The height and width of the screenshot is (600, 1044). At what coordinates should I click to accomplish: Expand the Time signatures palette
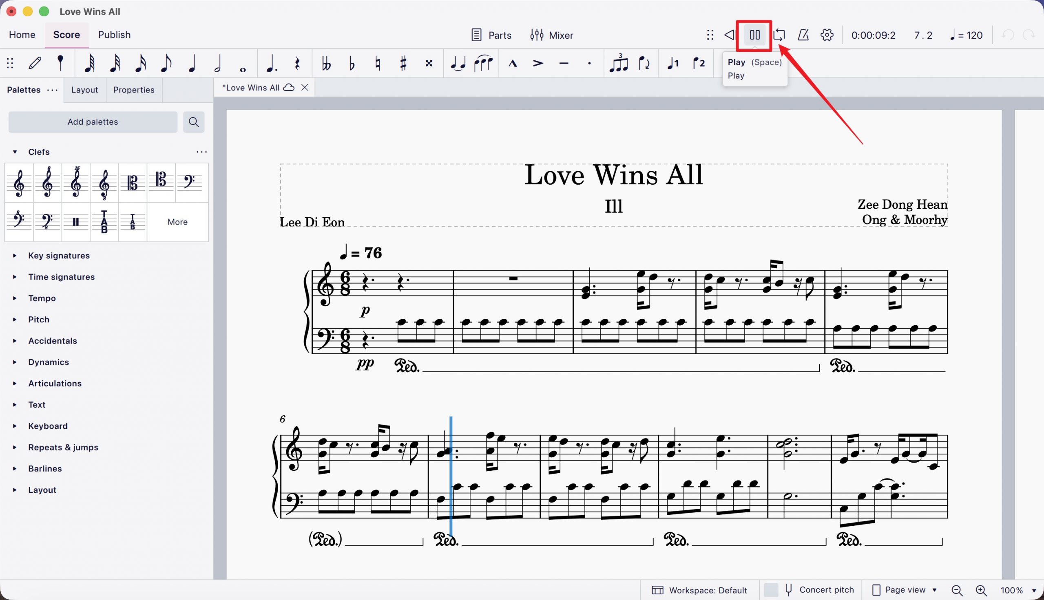tap(15, 277)
